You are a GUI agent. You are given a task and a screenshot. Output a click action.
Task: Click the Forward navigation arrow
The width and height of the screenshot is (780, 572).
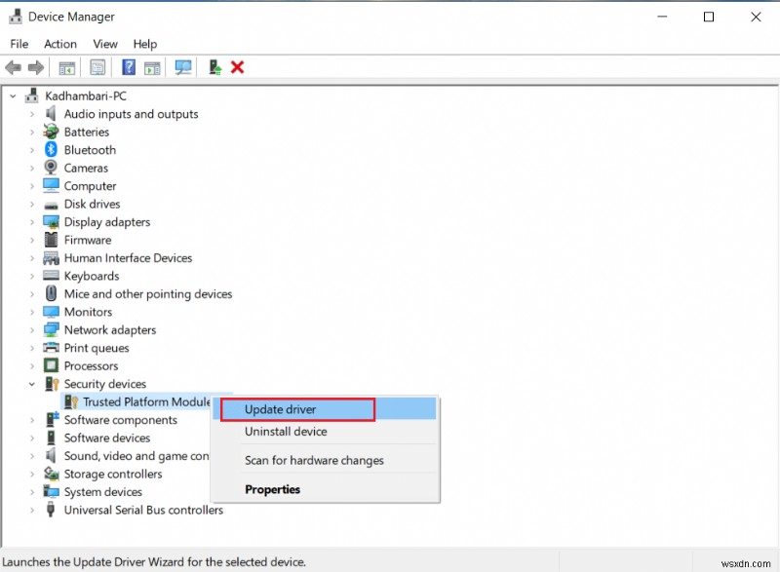tap(37, 67)
